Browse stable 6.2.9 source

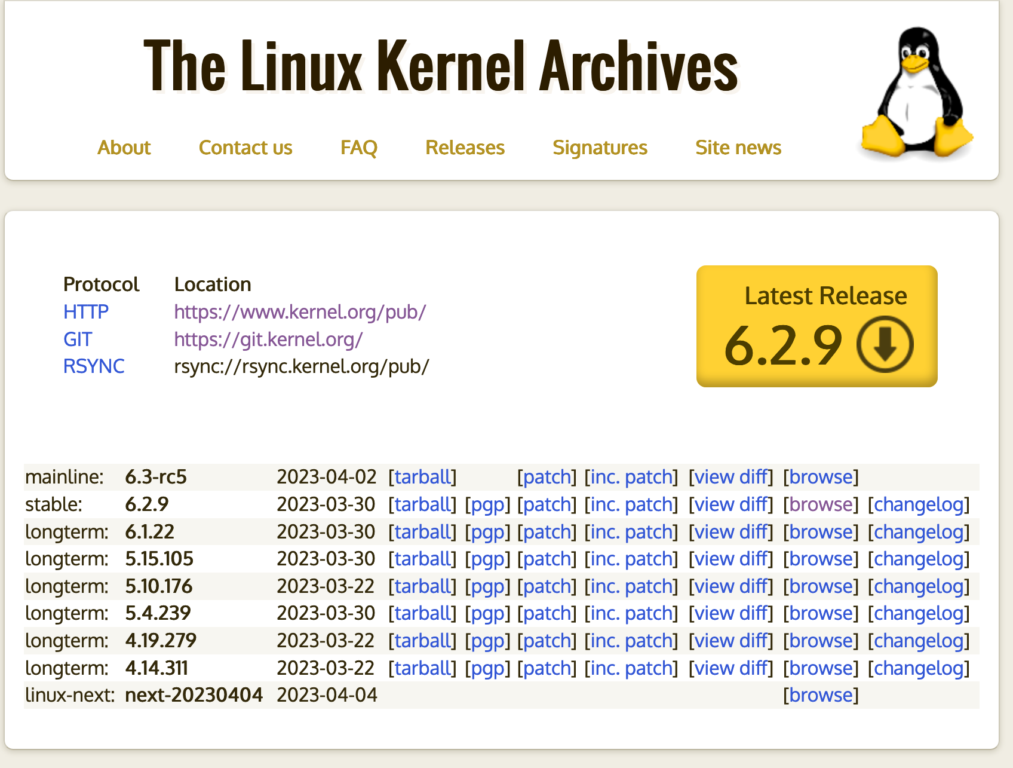[821, 504]
